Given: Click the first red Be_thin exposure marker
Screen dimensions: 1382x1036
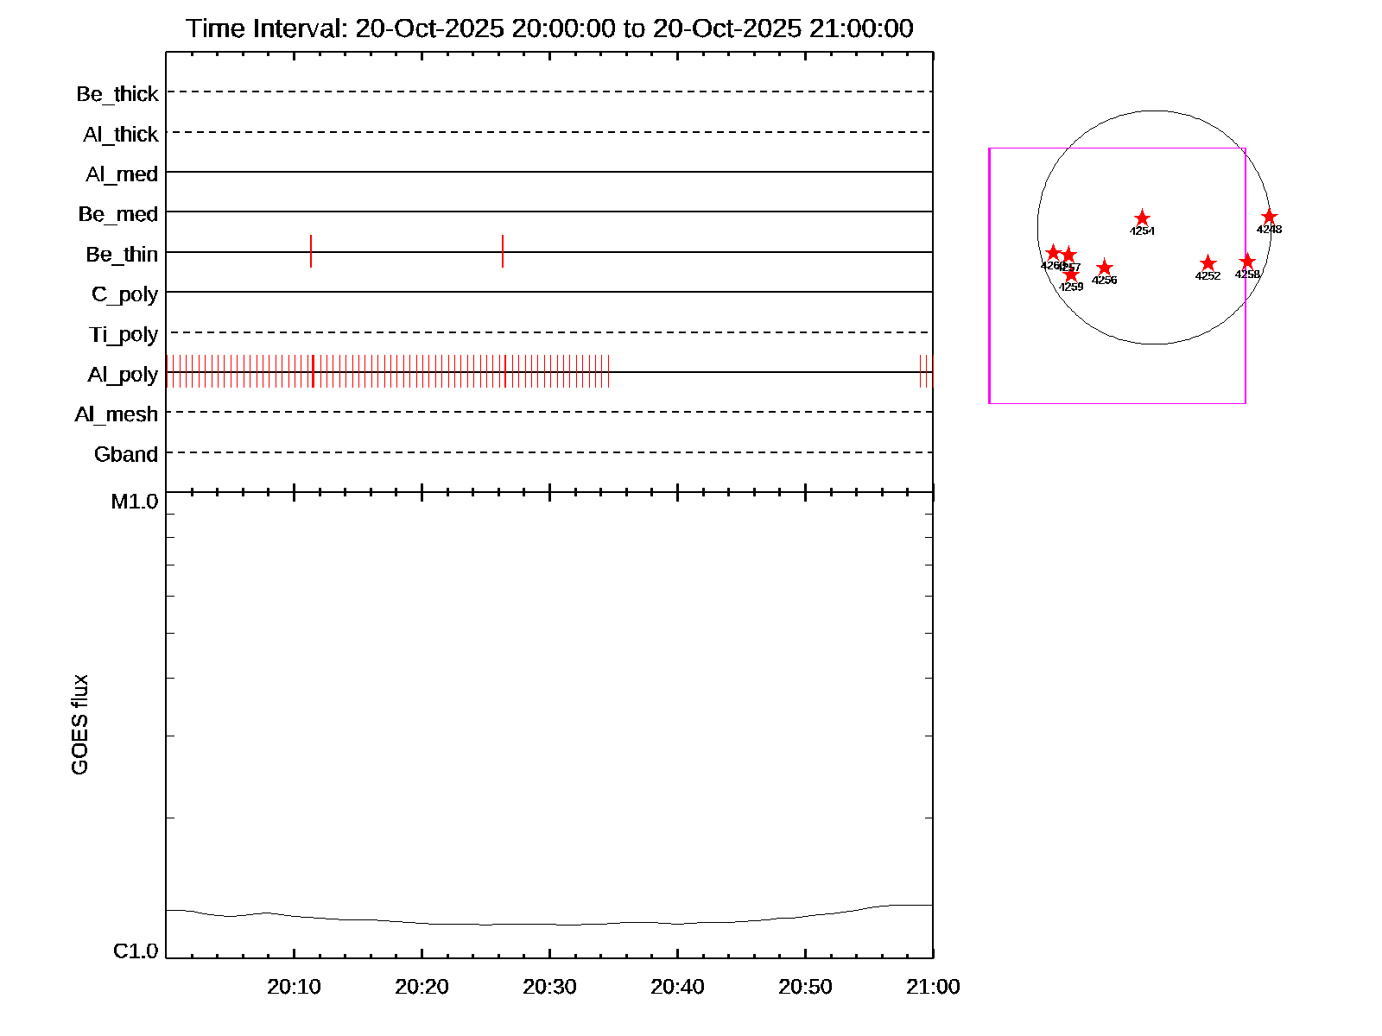Looking at the screenshot, I should point(311,251).
